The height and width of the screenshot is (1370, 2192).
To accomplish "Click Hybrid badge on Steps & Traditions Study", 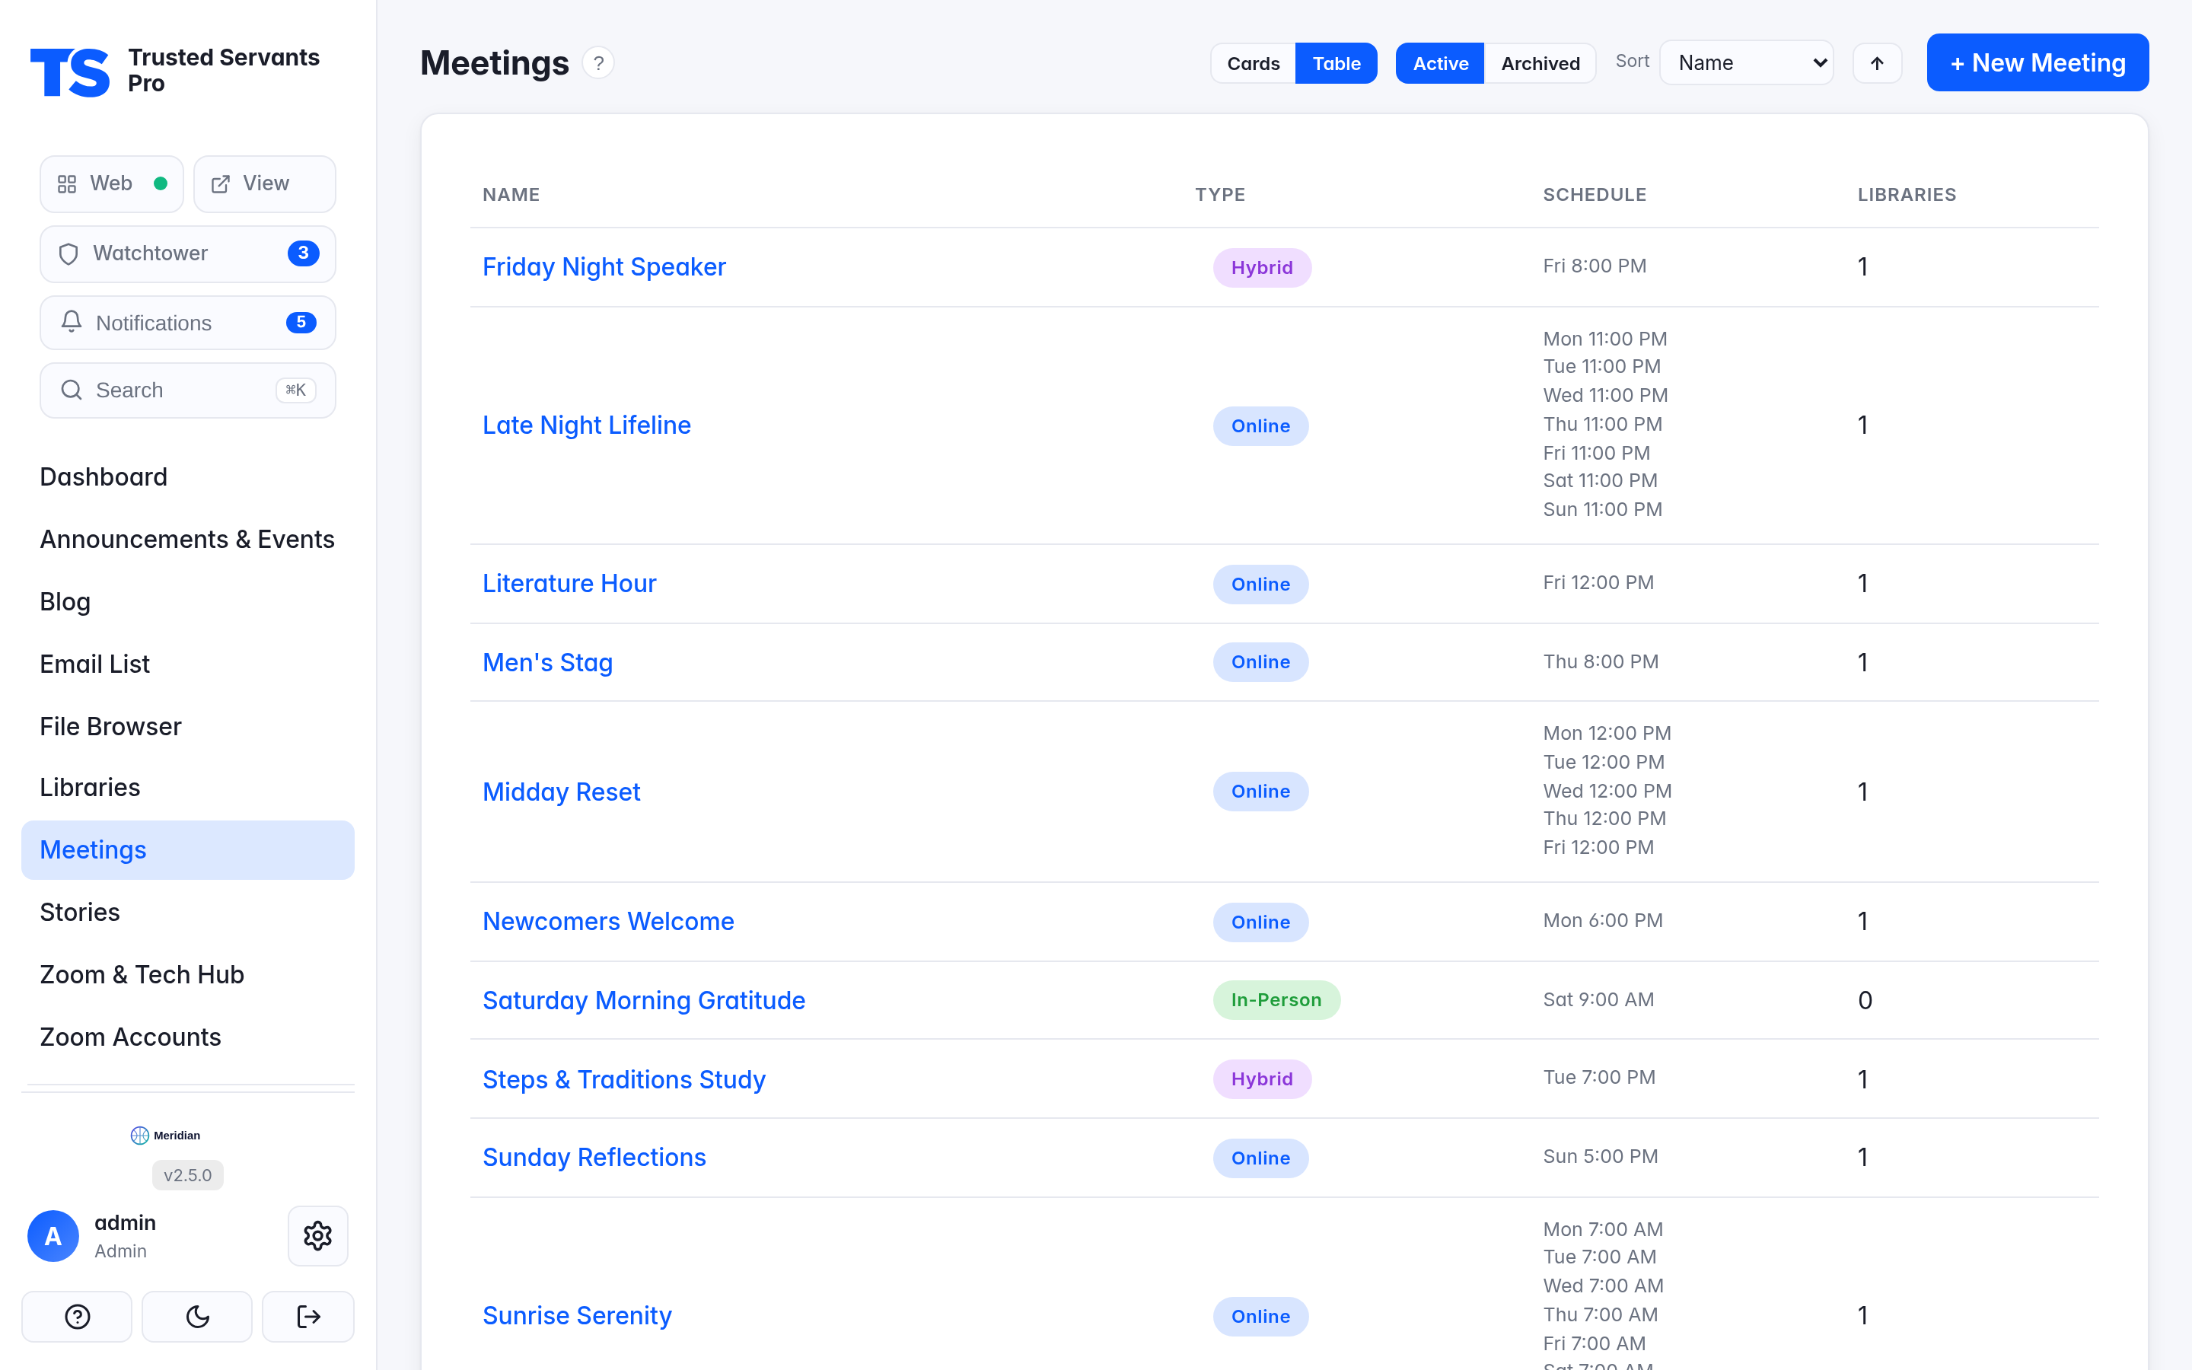I will (1262, 1079).
